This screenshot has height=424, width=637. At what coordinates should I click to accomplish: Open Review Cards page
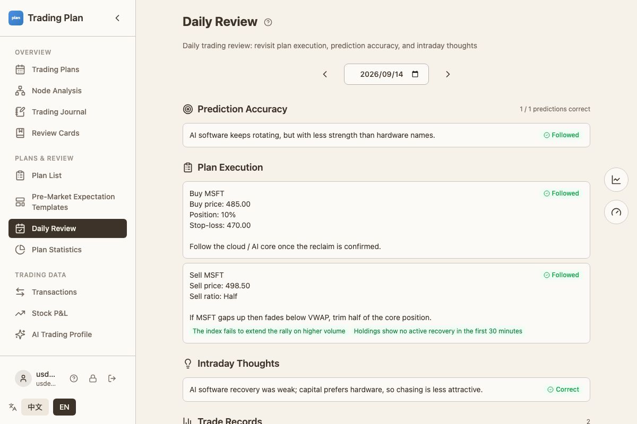tap(67, 133)
